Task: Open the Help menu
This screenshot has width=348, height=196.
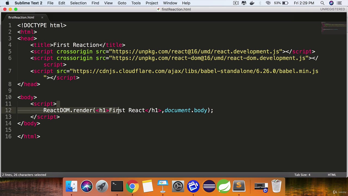Action: point(186,3)
